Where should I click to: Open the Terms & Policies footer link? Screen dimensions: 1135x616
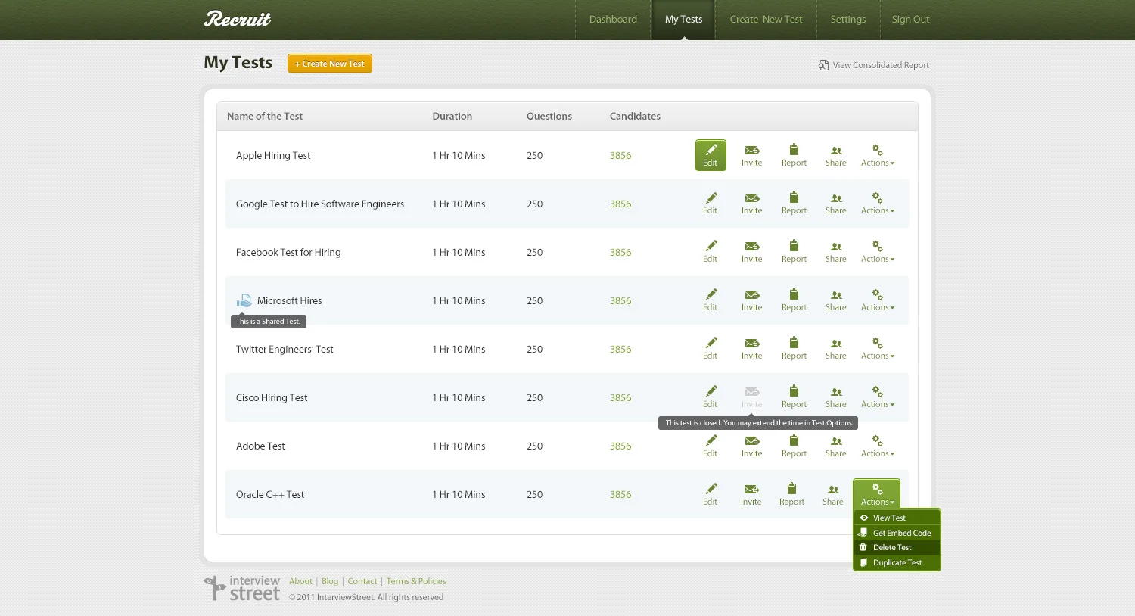pyautogui.click(x=416, y=581)
